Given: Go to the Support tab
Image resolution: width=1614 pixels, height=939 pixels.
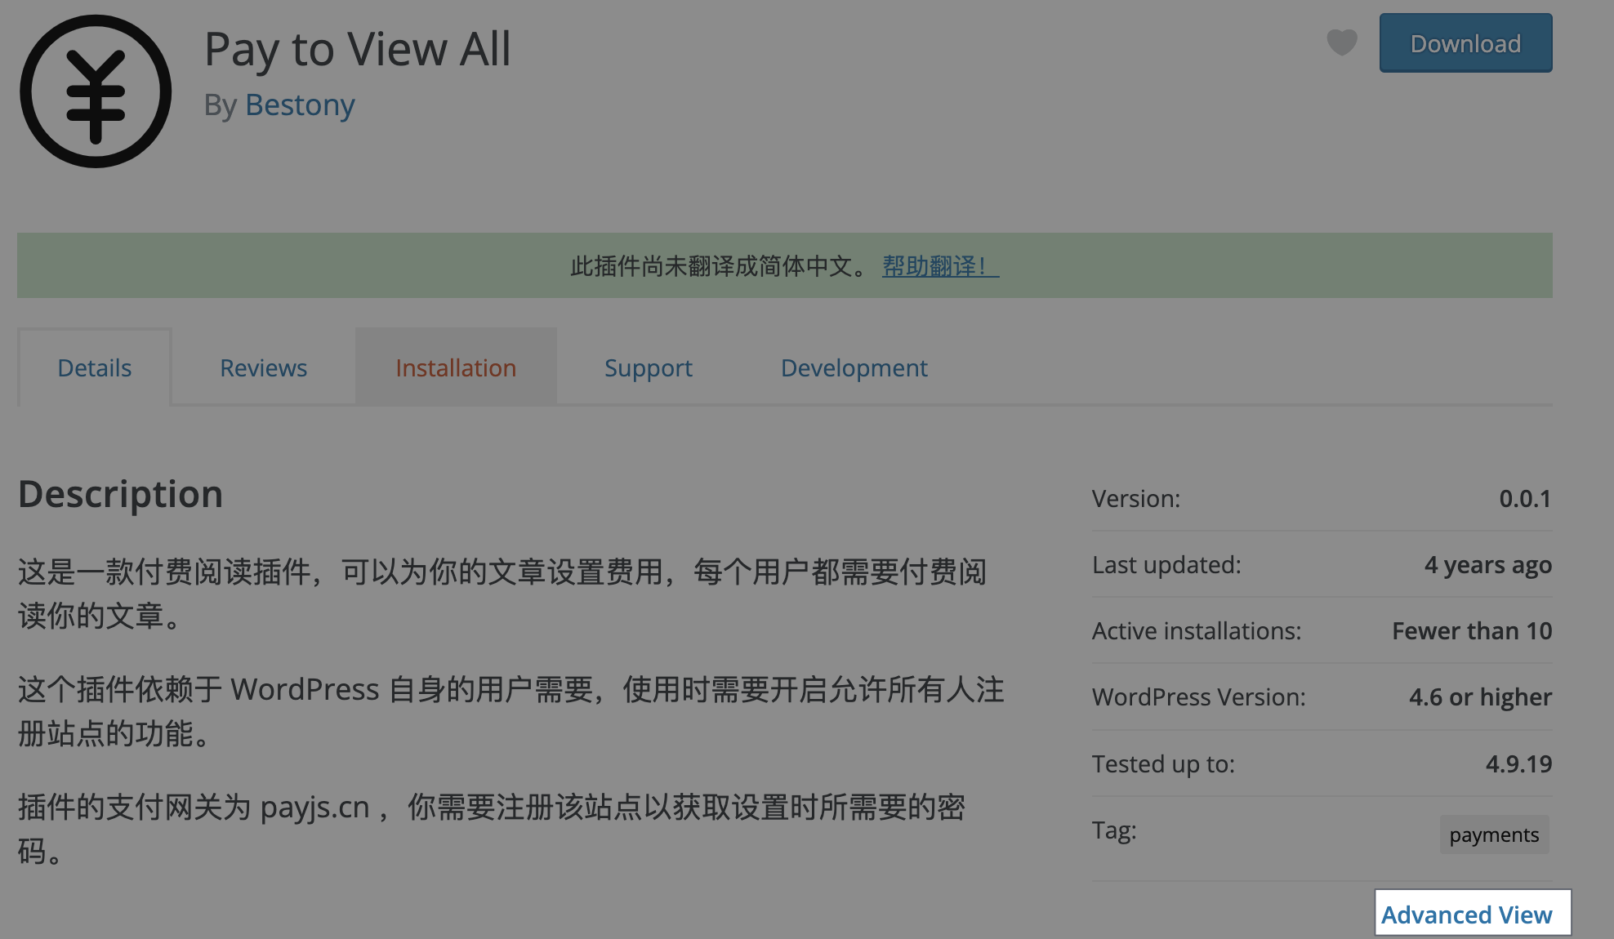Looking at the screenshot, I should (648, 368).
